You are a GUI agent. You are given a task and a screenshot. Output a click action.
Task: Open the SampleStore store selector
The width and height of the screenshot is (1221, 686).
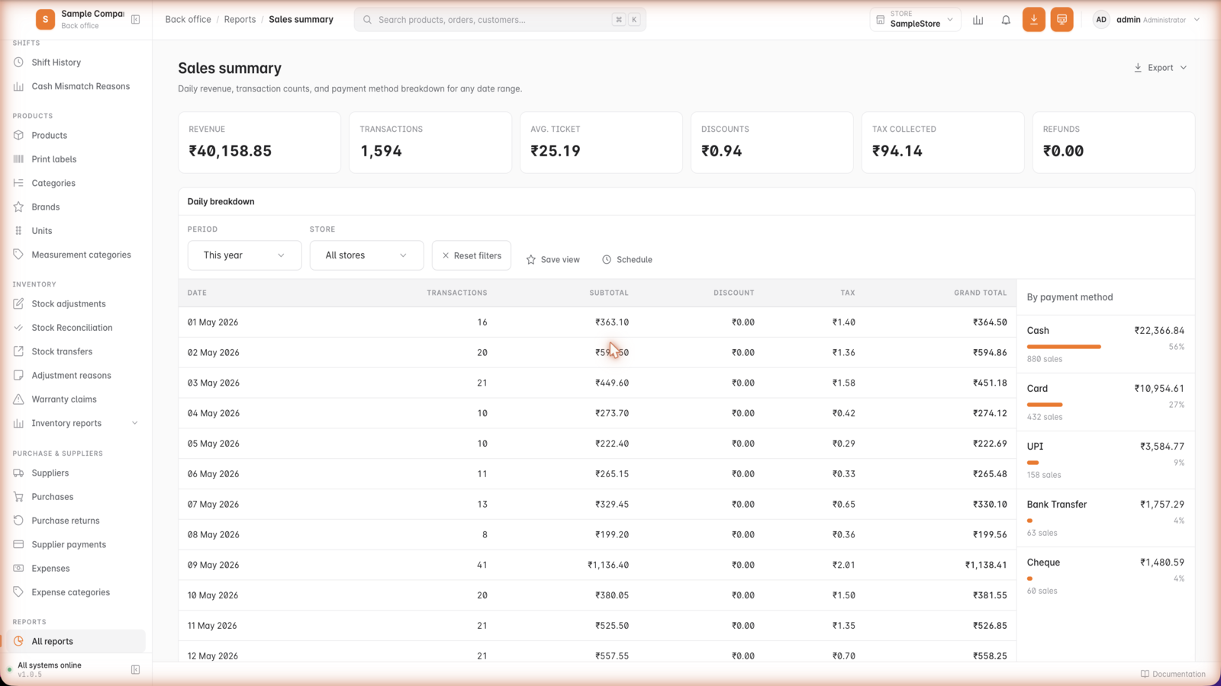[x=915, y=20]
